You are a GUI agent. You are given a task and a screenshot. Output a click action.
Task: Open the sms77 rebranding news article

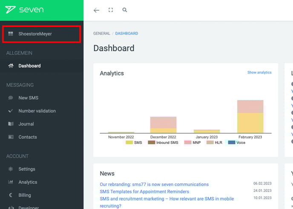click(154, 184)
